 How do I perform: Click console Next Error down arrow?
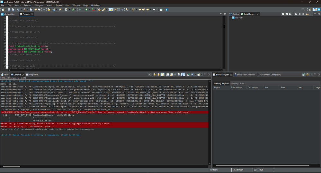(x=155, y=74)
